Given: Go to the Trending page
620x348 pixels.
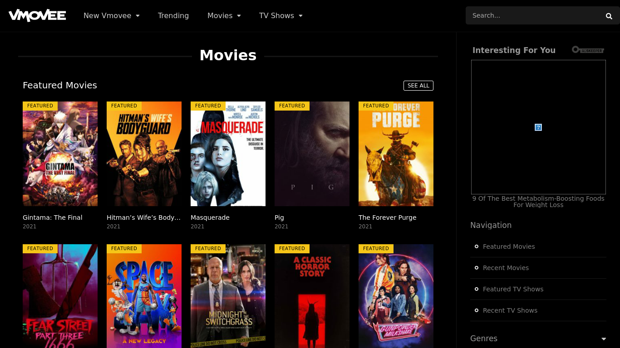Looking at the screenshot, I should (x=173, y=15).
